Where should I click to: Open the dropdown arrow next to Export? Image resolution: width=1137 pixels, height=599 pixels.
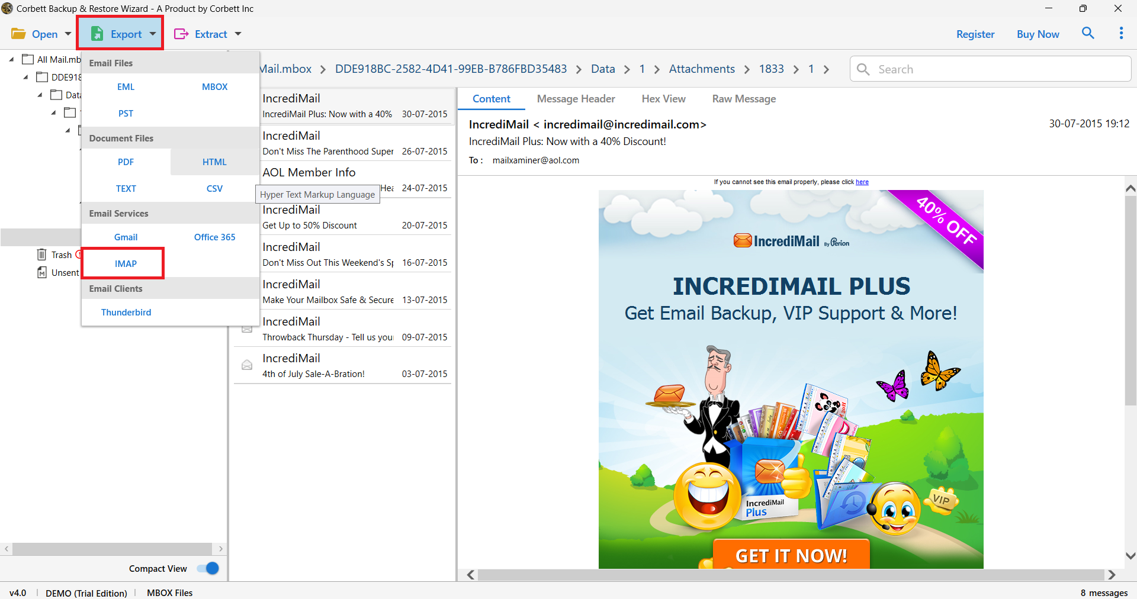pyautogui.click(x=153, y=34)
